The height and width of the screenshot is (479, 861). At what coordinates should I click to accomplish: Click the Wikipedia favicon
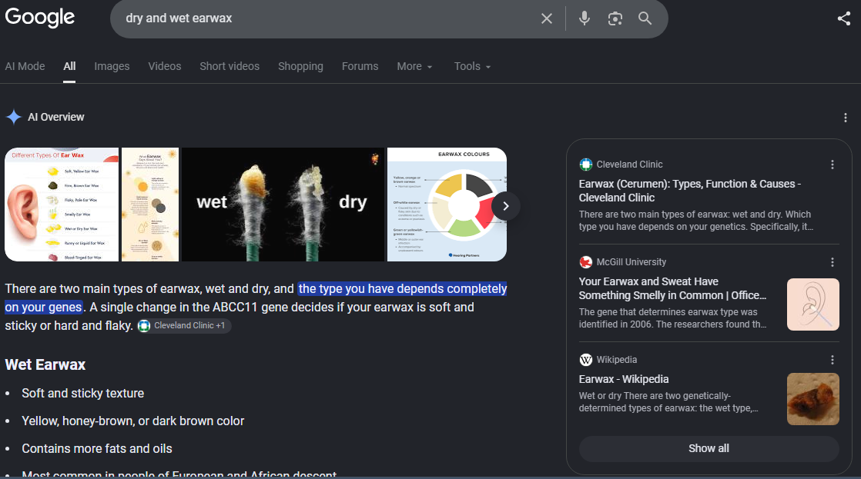(586, 360)
